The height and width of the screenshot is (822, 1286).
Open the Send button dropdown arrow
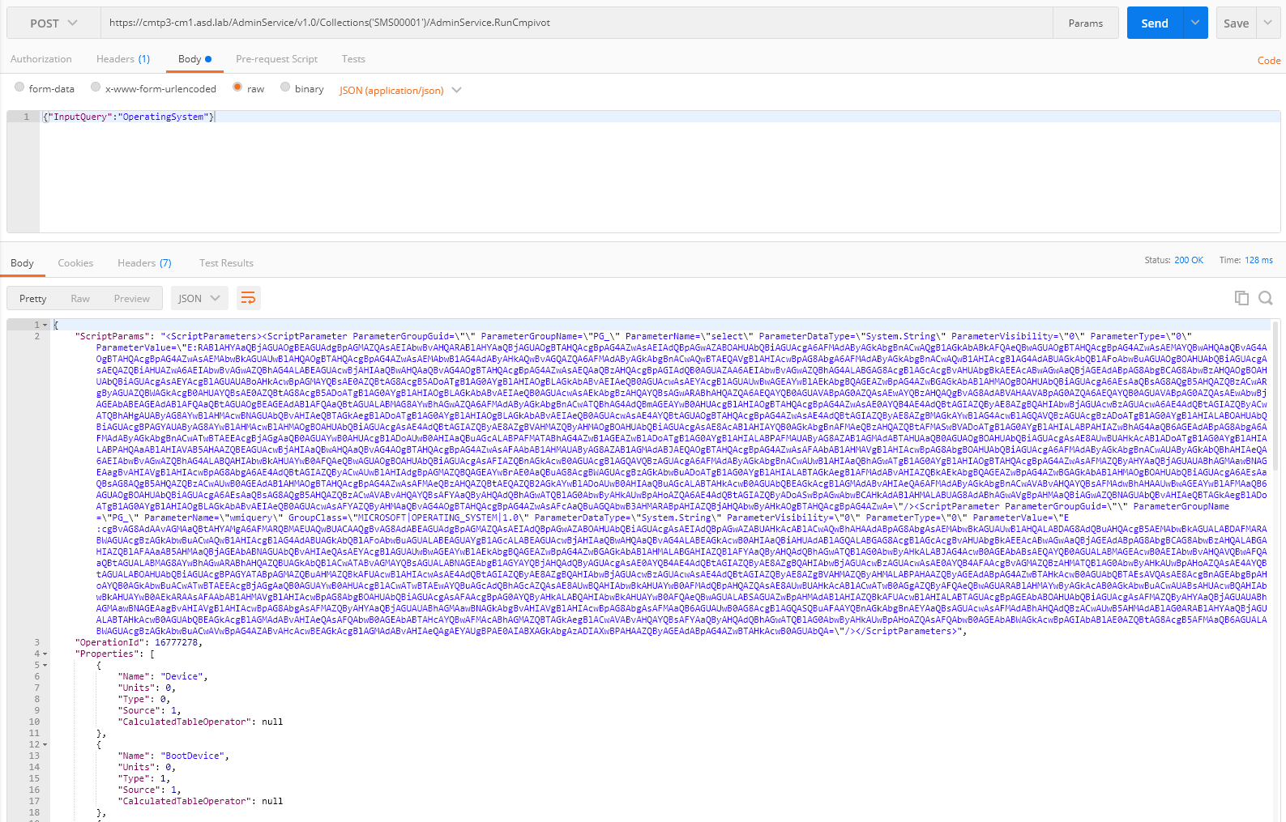click(x=1195, y=23)
